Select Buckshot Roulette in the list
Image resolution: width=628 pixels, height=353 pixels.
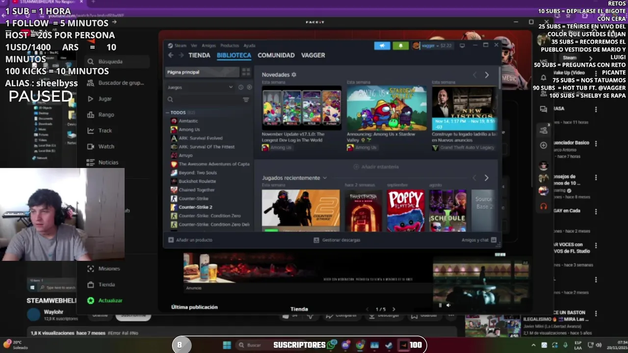197,181
